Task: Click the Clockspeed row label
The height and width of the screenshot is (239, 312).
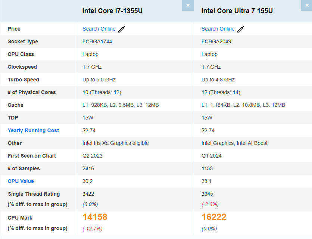Action: tap(22, 67)
